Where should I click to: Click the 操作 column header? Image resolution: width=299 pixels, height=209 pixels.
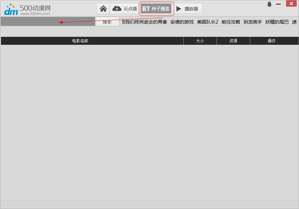(274, 41)
